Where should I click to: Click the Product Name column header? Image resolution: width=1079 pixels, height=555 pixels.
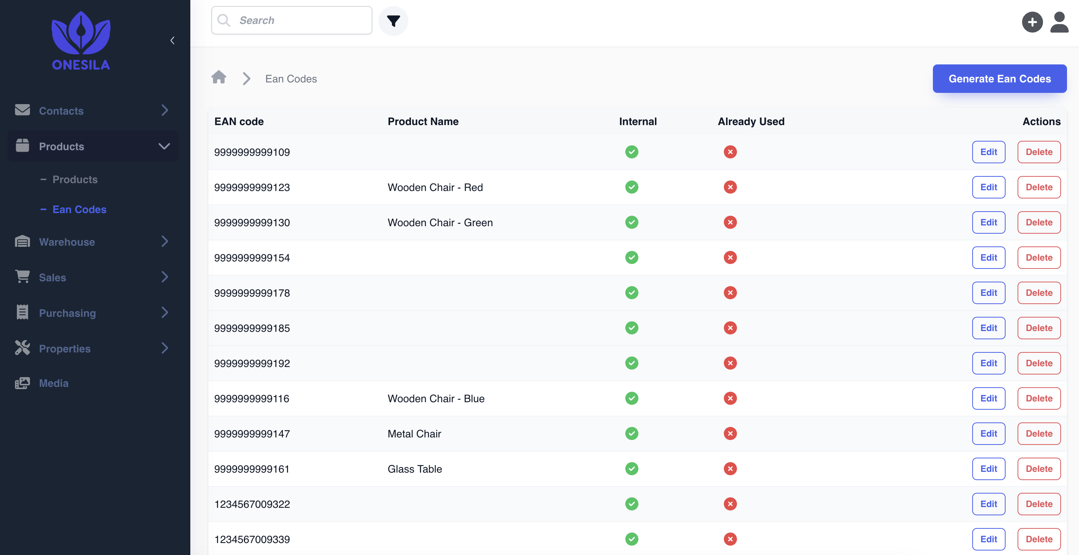click(x=423, y=121)
